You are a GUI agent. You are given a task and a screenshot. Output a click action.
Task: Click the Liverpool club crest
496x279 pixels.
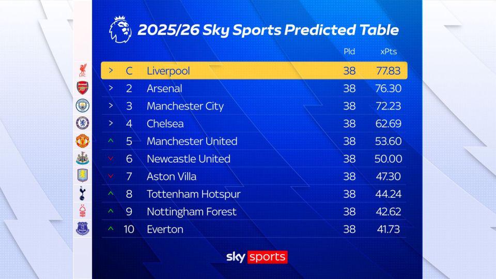(x=83, y=70)
